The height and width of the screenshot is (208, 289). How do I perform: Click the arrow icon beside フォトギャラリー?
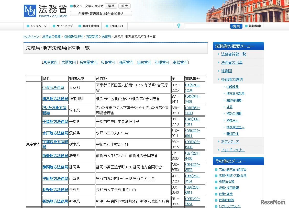click(x=219, y=150)
